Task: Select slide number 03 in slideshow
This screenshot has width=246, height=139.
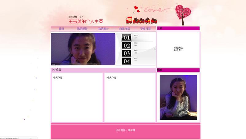Action: (x=127, y=53)
